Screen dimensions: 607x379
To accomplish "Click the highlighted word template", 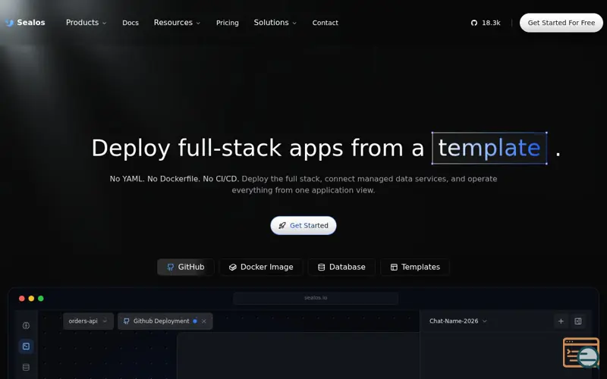I will (x=489, y=148).
